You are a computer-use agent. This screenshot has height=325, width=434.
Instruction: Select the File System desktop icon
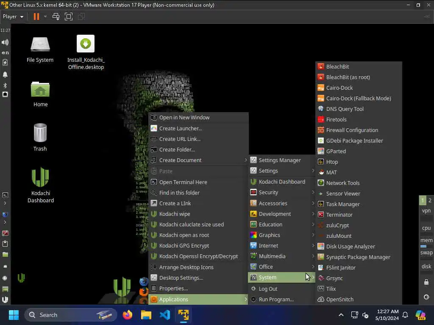click(x=40, y=50)
